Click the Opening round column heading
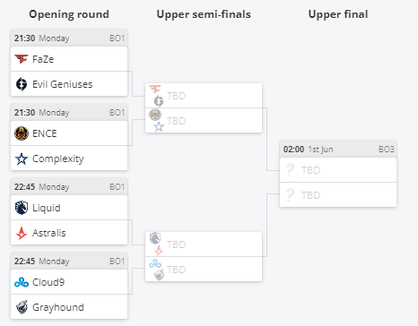 [69, 14]
